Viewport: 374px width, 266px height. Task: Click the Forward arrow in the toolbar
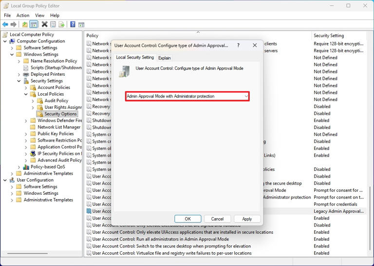pyautogui.click(x=14, y=24)
